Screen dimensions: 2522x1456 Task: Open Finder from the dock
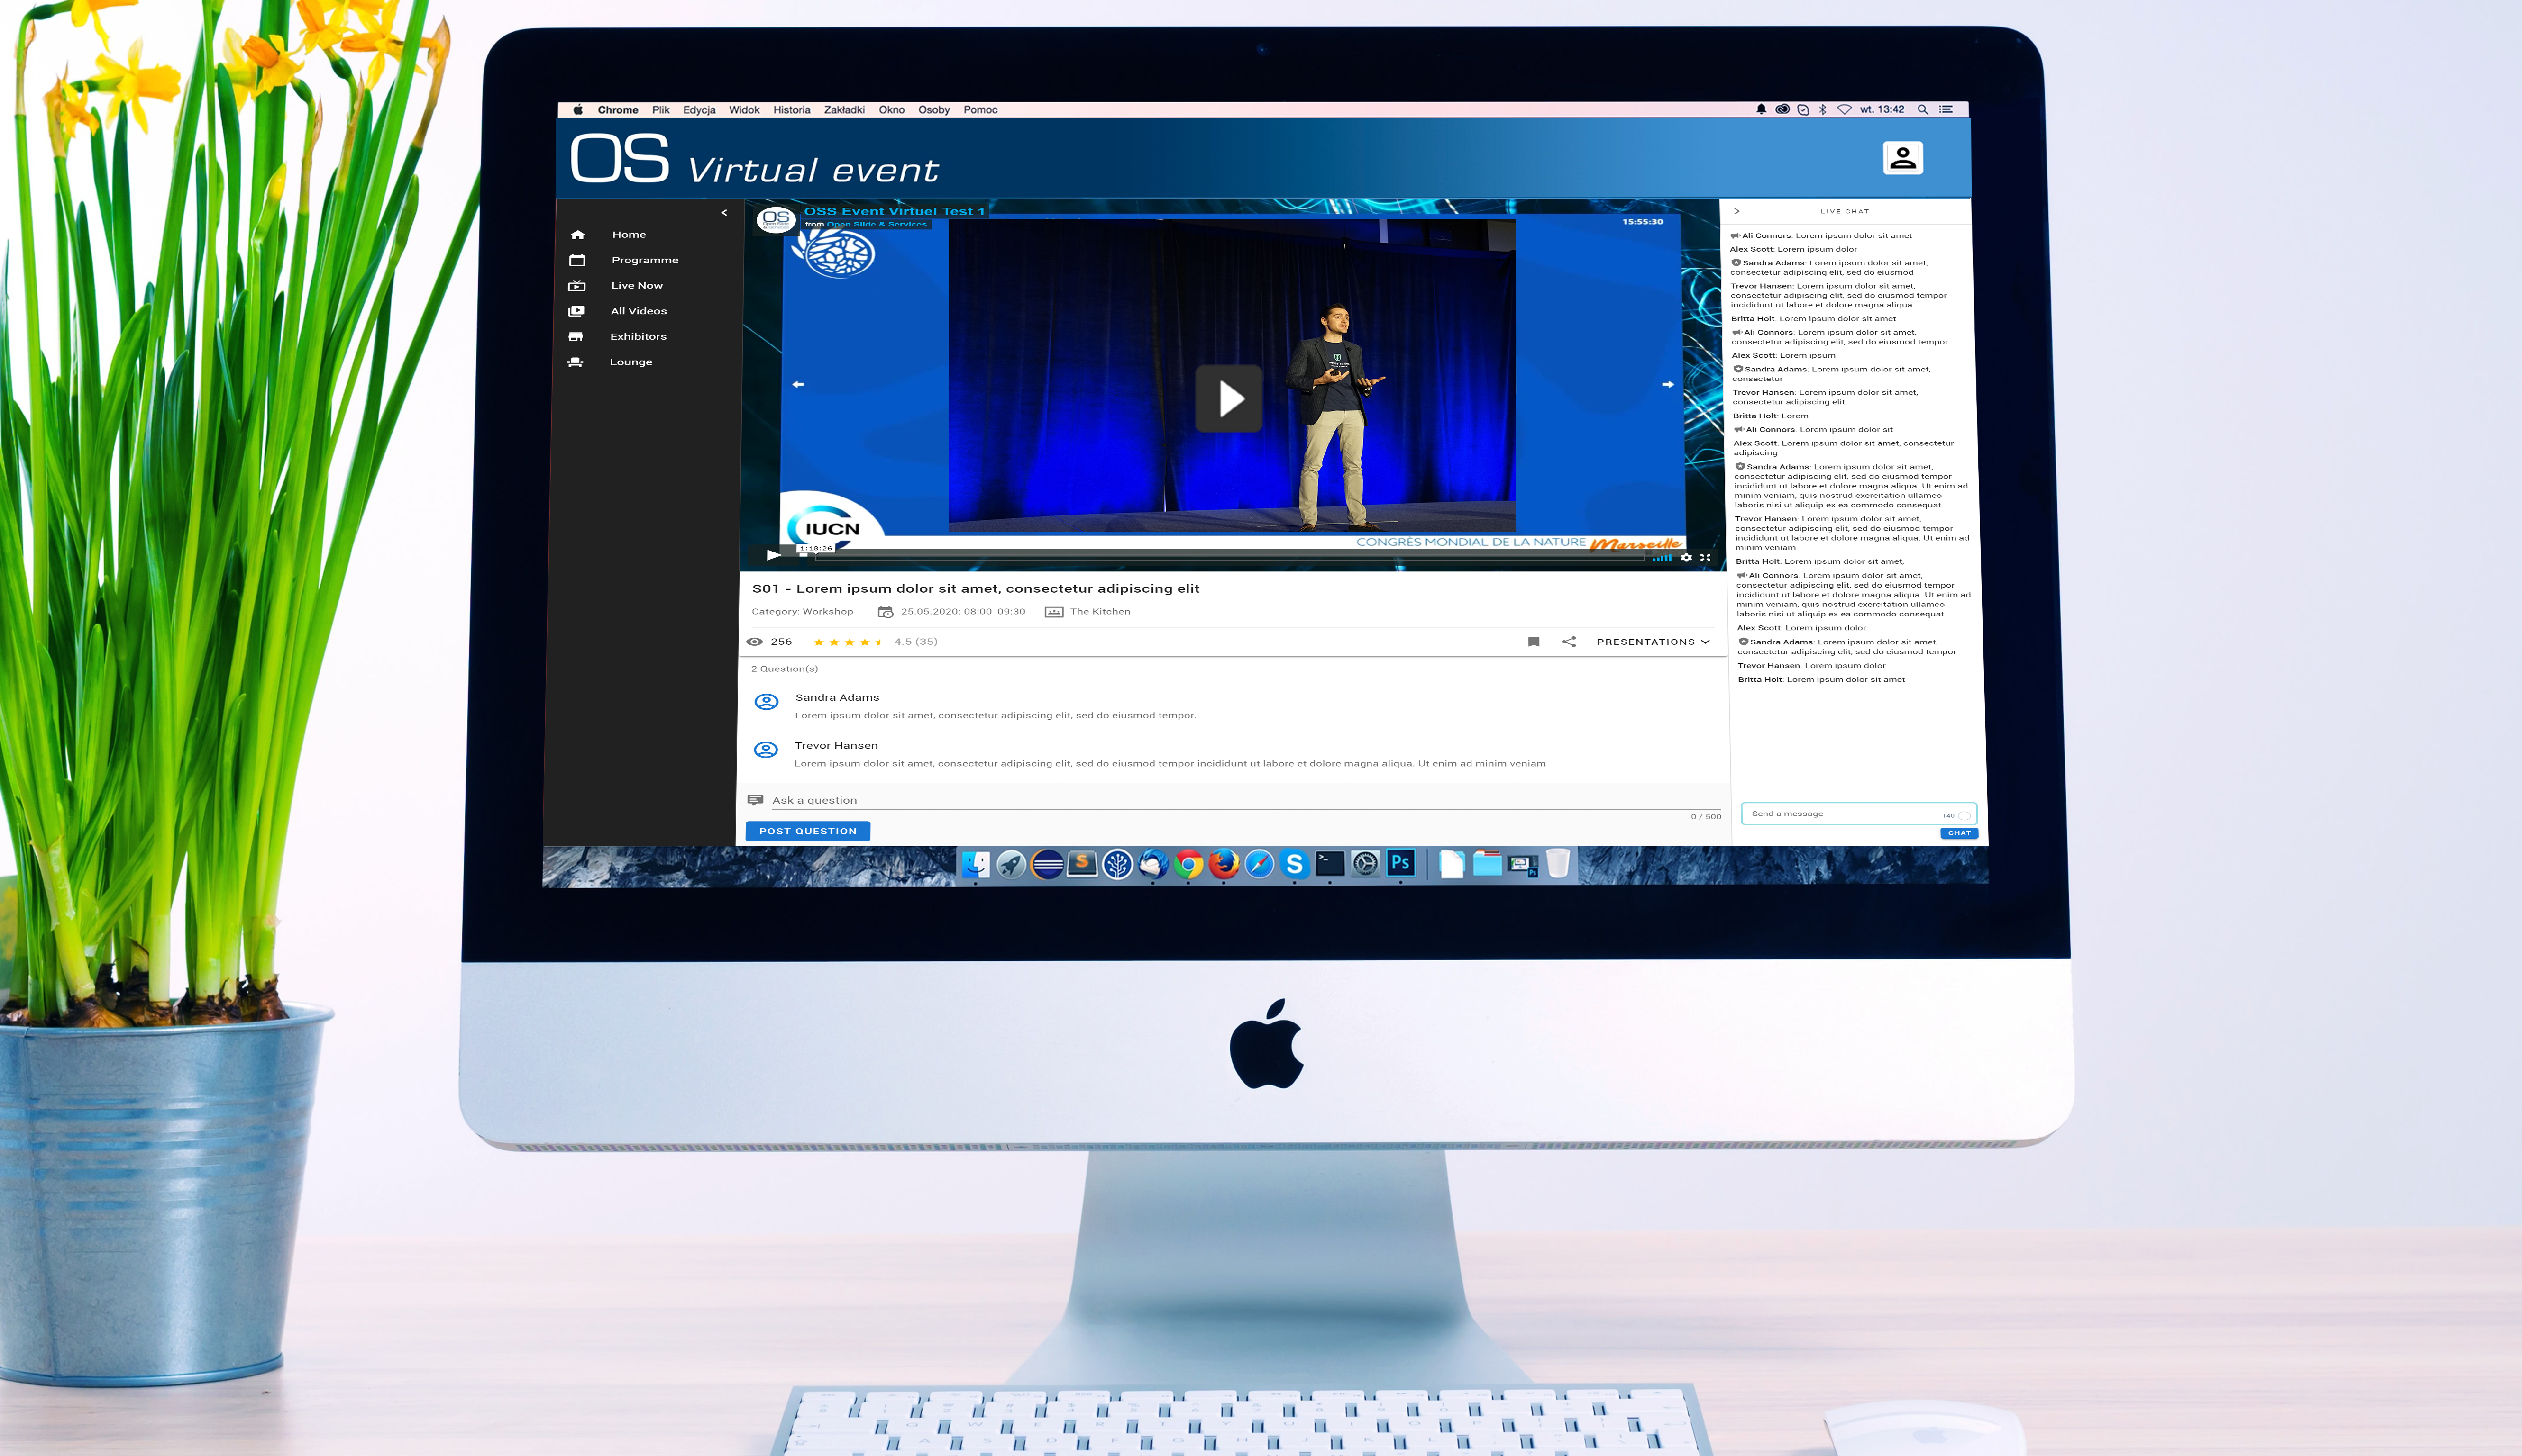(x=977, y=864)
